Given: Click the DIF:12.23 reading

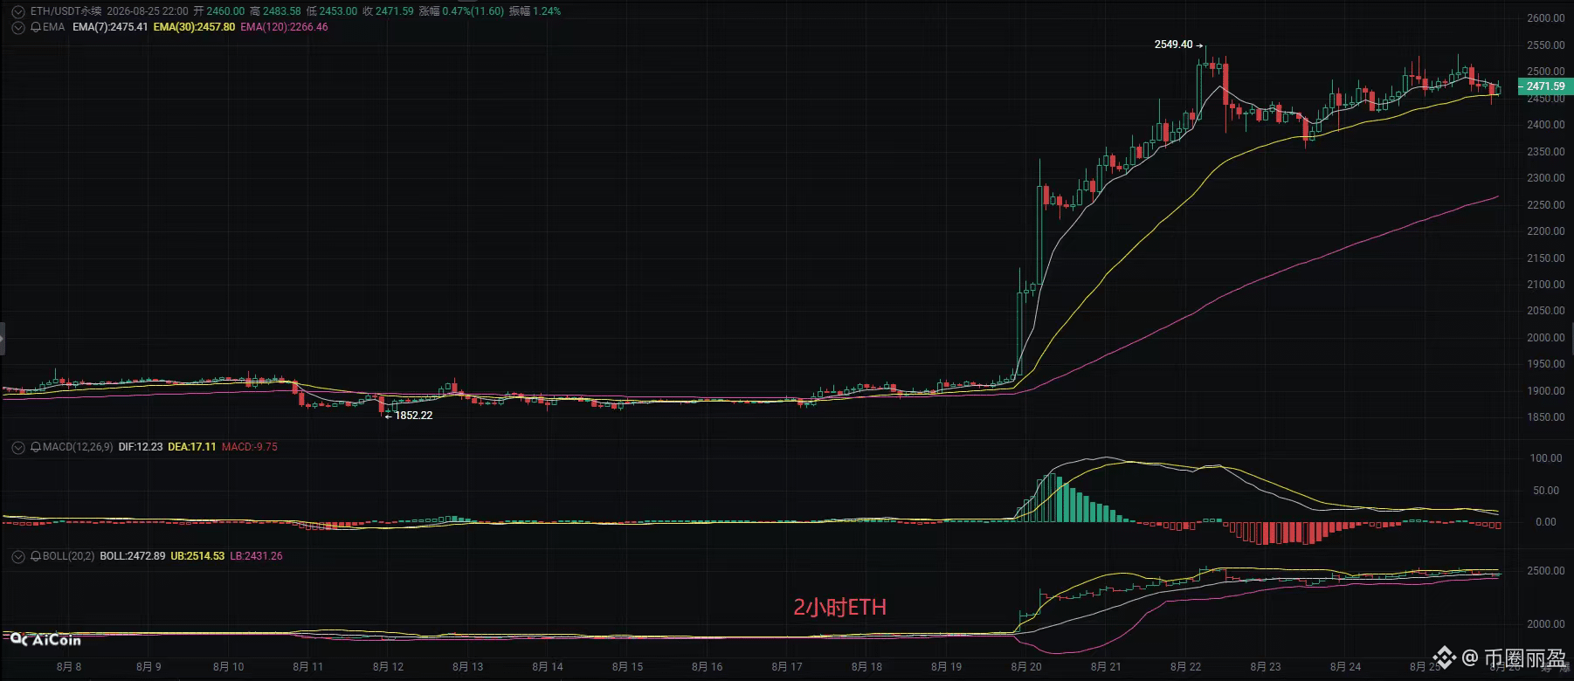Looking at the screenshot, I should (141, 447).
